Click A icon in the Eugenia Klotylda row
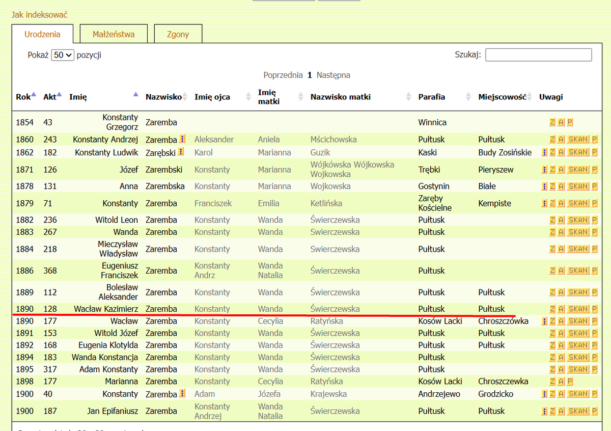This screenshot has width=611, height=431. pyautogui.click(x=561, y=345)
